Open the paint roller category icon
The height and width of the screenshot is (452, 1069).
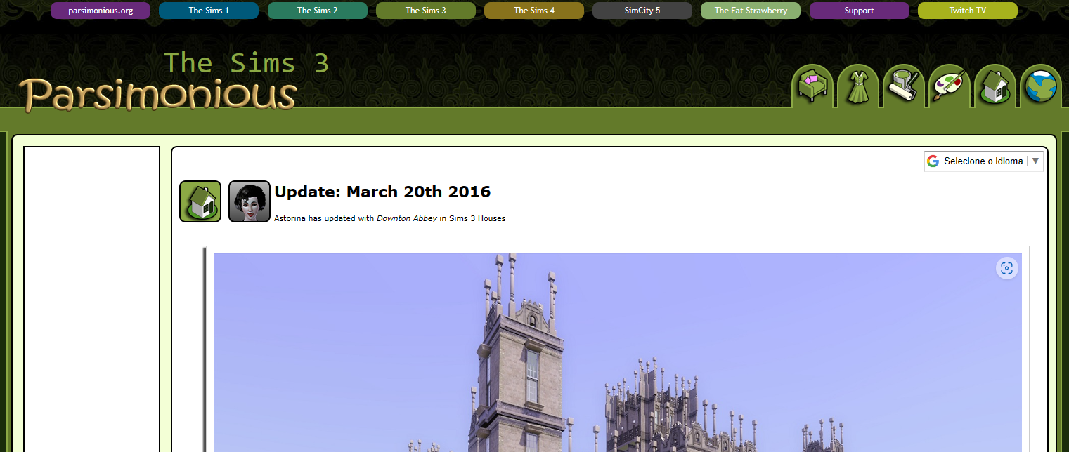(904, 86)
